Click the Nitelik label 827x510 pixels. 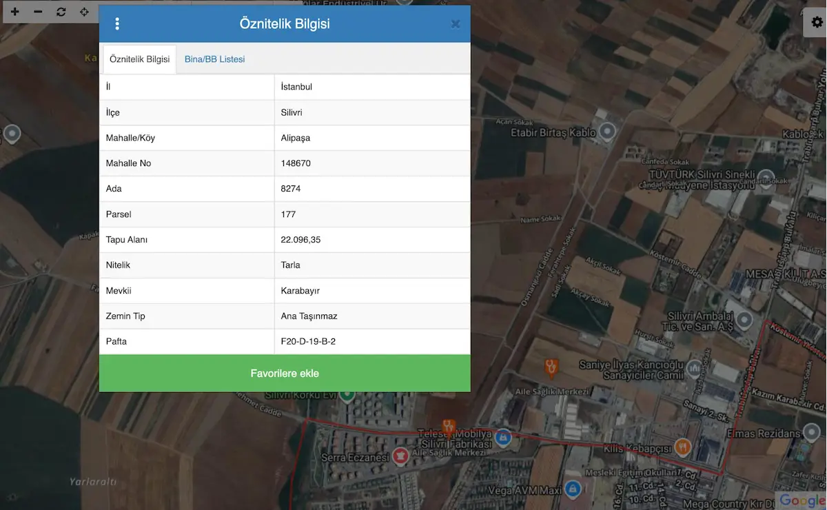(118, 265)
